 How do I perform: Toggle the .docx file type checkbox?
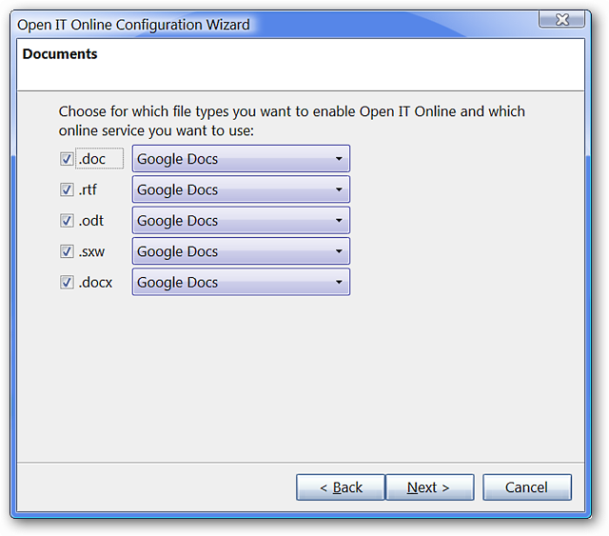(67, 282)
